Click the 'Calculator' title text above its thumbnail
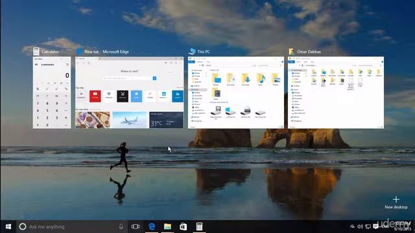Image resolution: width=415 pixels, height=233 pixels. coord(51,52)
